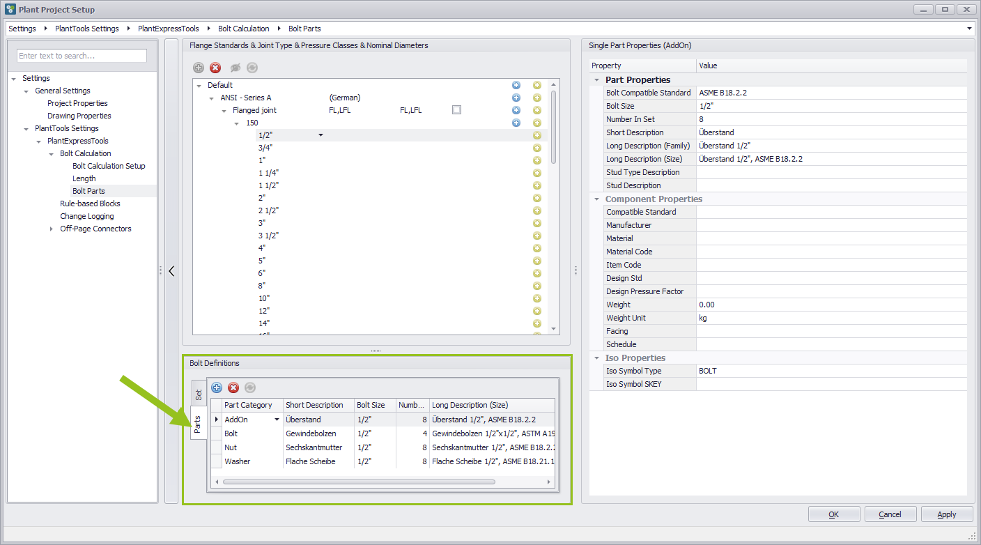Image resolution: width=981 pixels, height=545 pixels.
Task: Sort by the Part Category column header
Action: 252,405
